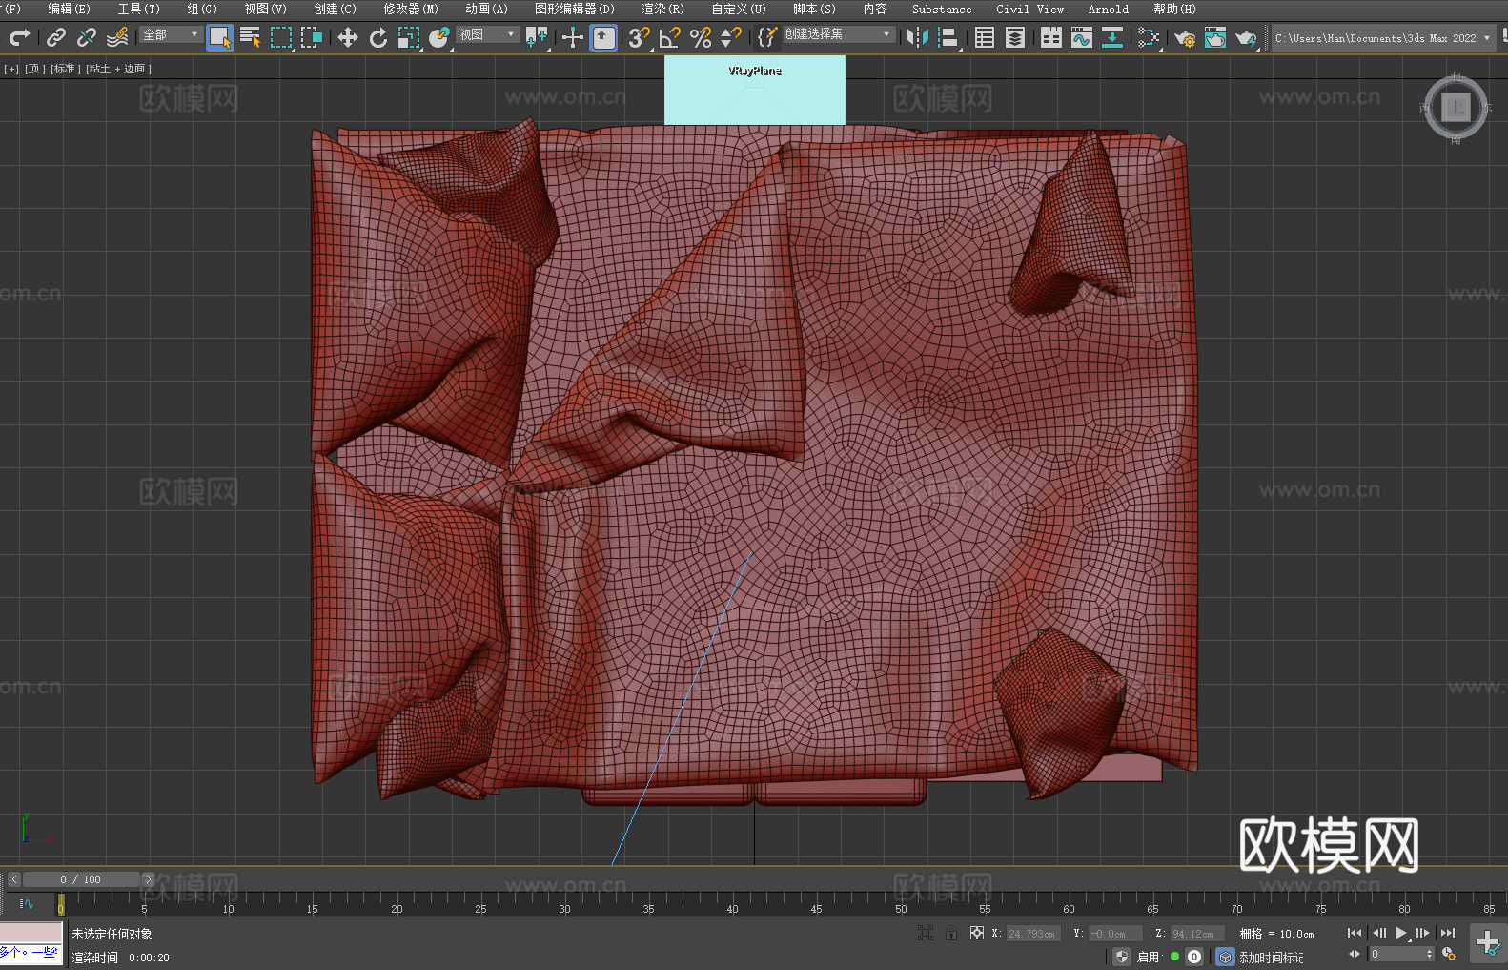Open the [粘土 + 边面] display menu
The height and width of the screenshot is (970, 1508).
click(118, 69)
